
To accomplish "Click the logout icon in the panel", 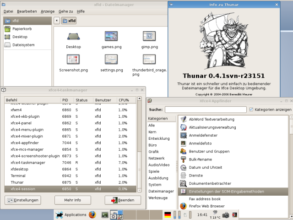I will pos(234,215).
